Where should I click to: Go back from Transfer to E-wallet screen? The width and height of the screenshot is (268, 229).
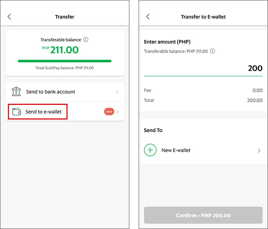tap(148, 17)
